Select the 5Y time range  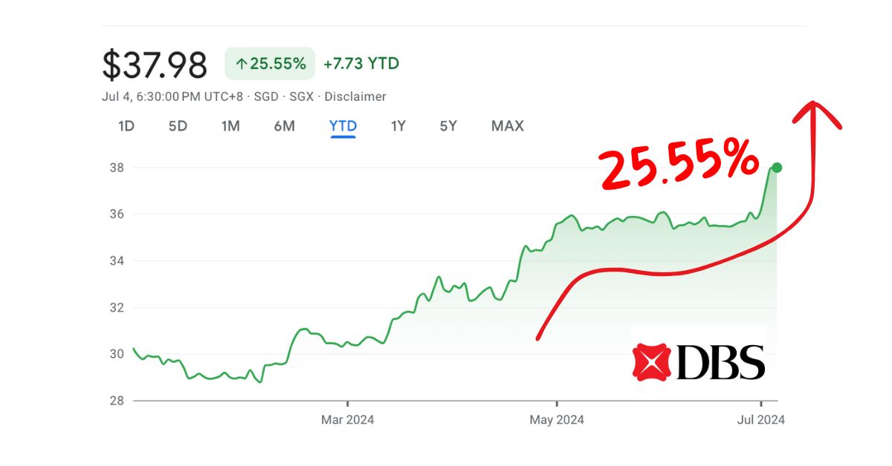(447, 126)
